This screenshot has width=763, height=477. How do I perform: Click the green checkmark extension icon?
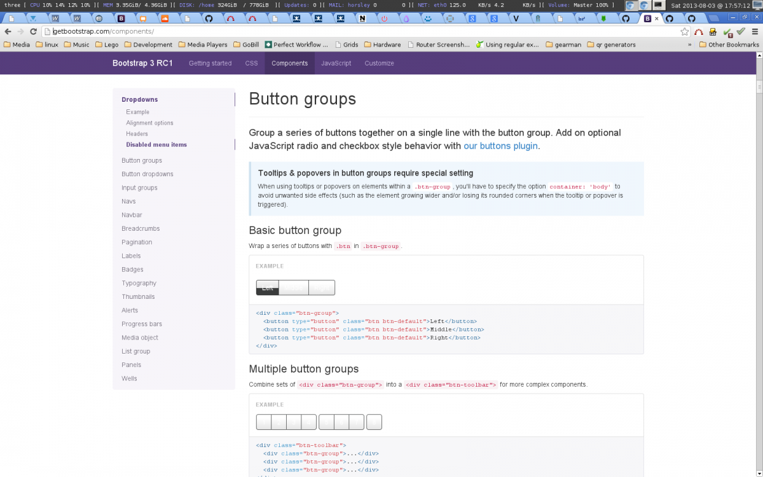(741, 31)
